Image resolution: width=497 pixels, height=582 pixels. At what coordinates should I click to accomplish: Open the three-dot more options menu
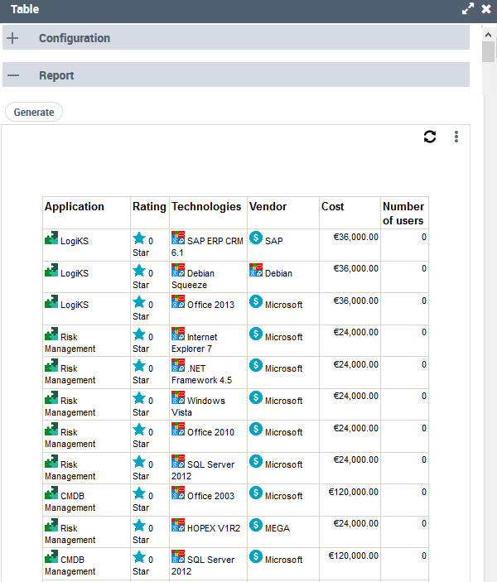click(x=456, y=137)
